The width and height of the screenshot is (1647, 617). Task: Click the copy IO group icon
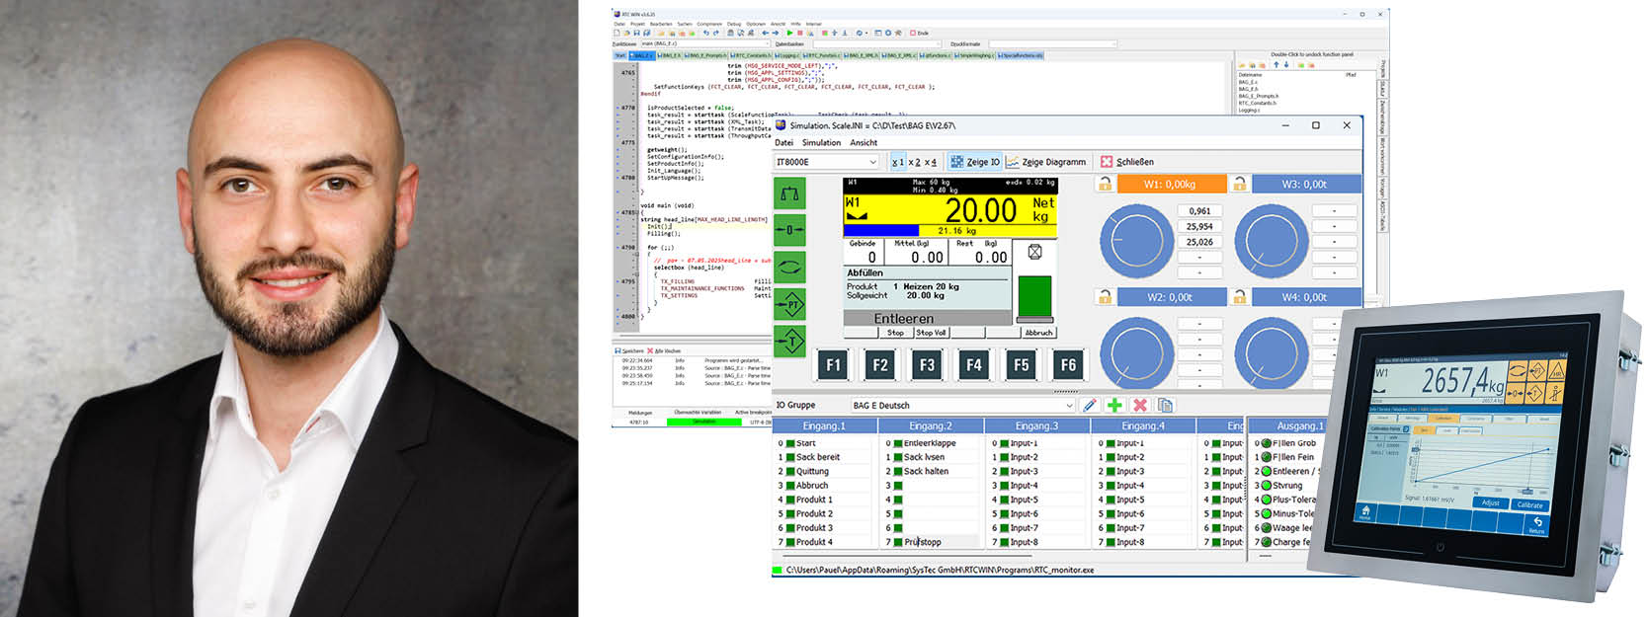(1165, 405)
